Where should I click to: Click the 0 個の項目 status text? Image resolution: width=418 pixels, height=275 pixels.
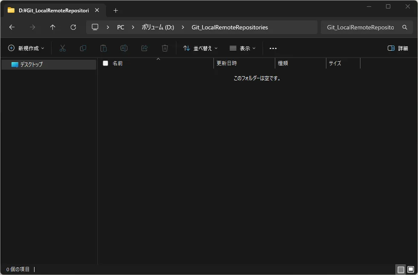pos(18,269)
